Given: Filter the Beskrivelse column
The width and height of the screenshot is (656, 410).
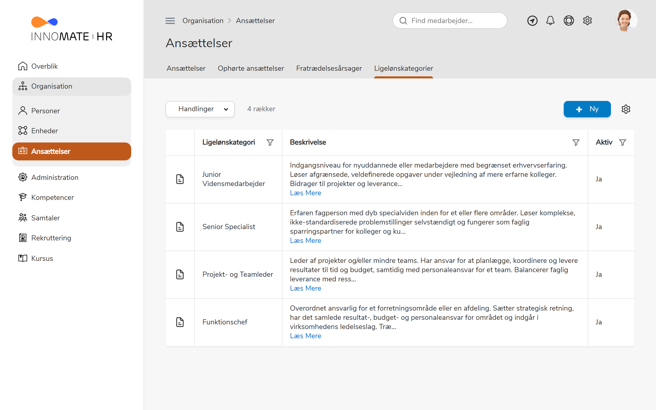Looking at the screenshot, I should coord(576,142).
